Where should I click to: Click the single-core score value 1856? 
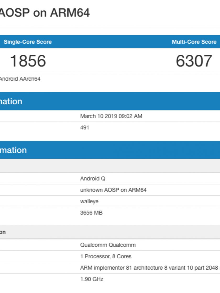point(28,61)
